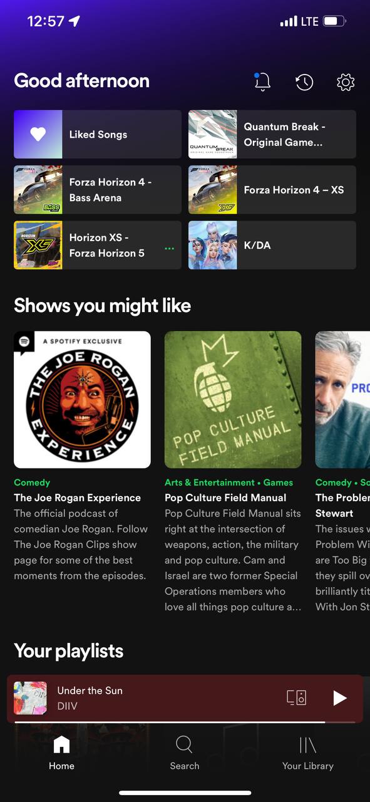This screenshot has width=370, height=802.
Task: Tap the DIIV artist name in mini player
Action: 68,706
